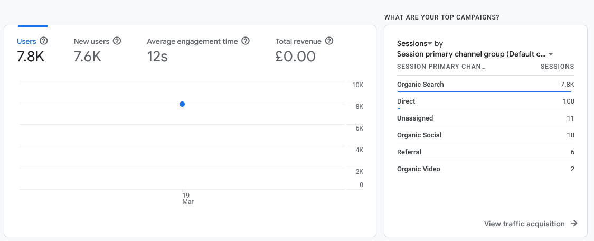The height and width of the screenshot is (241, 594).
Task: Click the 100 sessions value for Direct
Action: (569, 101)
